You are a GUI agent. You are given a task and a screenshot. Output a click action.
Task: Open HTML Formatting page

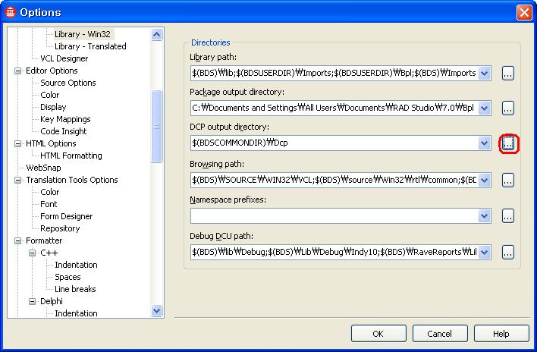[71, 156]
